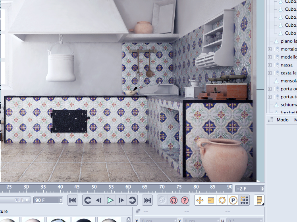The height and width of the screenshot is (222, 297).
Task: Select the nassa object in the tree
Action: pyautogui.click(x=287, y=65)
